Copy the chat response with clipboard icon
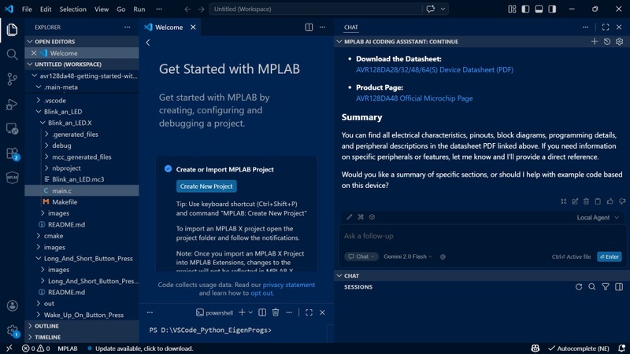 (598, 201)
